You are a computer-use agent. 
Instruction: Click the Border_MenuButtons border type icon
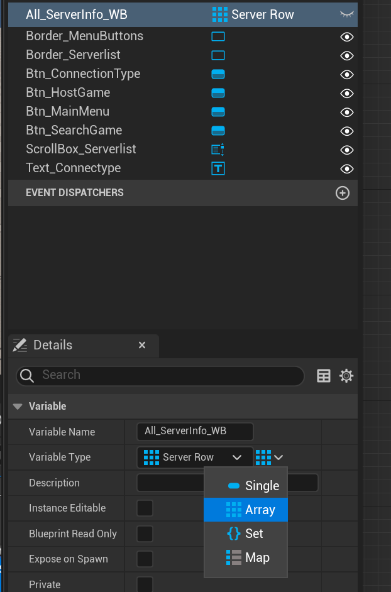pyautogui.click(x=218, y=36)
